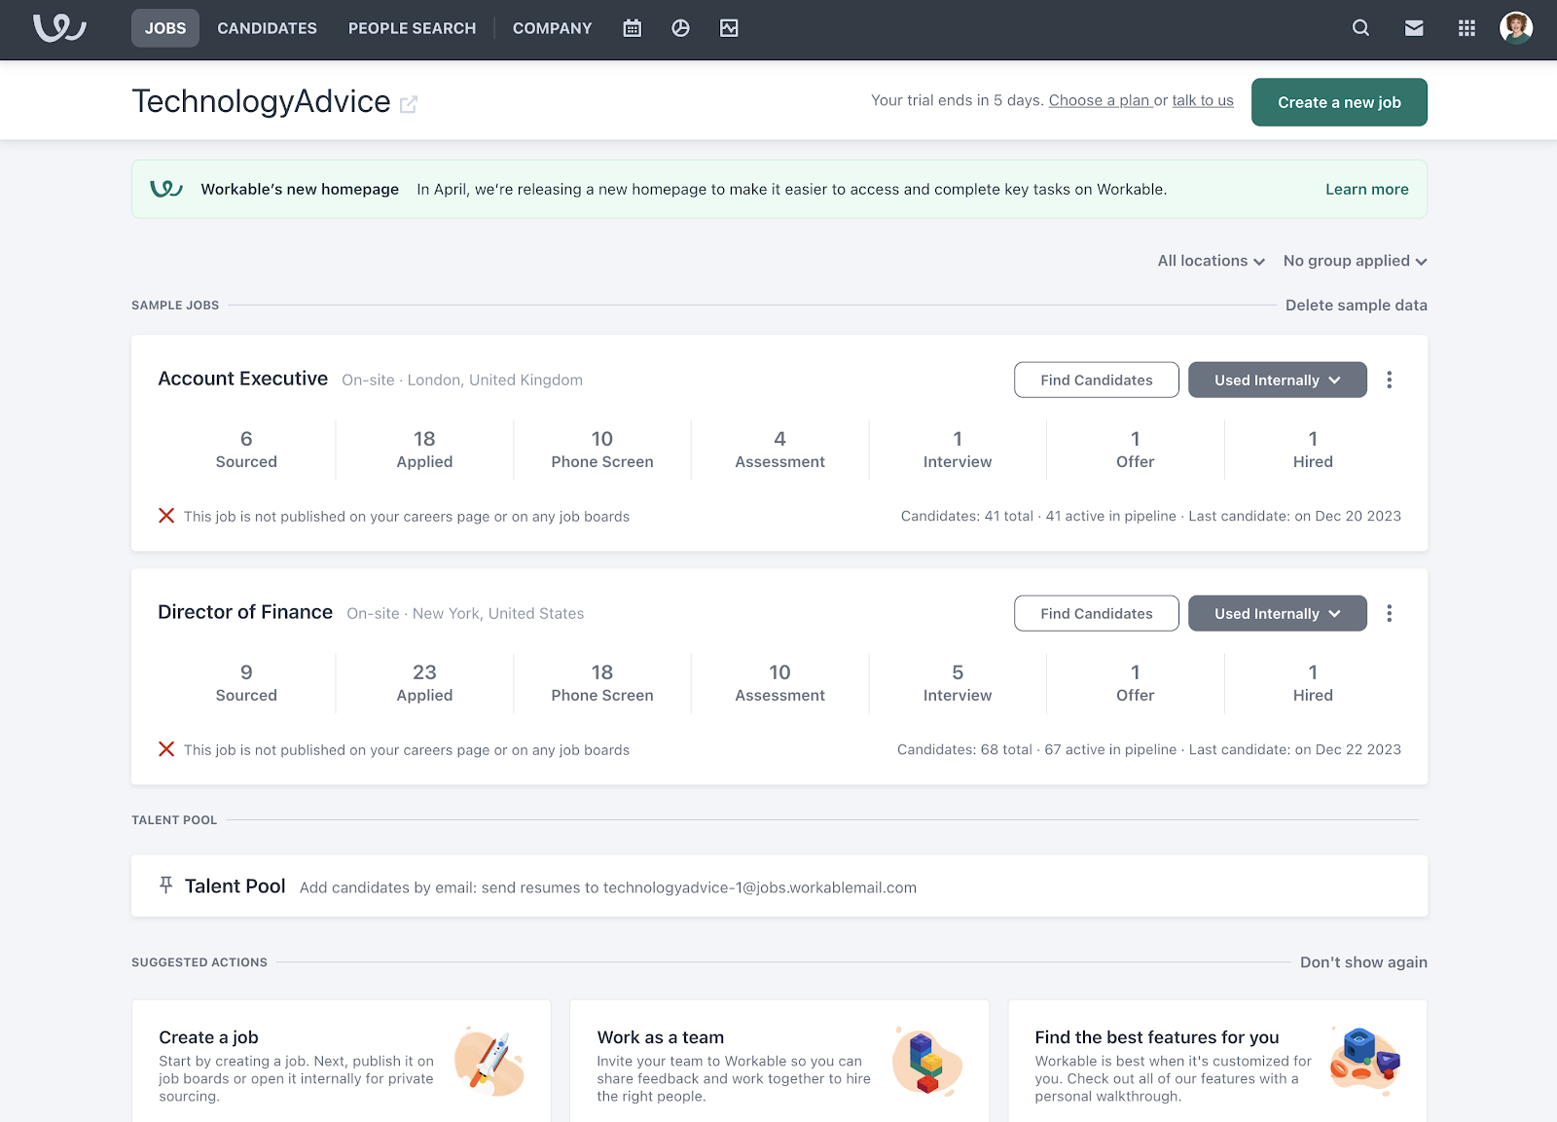
Task: Open the Create a job suggested action heading
Action: (208, 1037)
